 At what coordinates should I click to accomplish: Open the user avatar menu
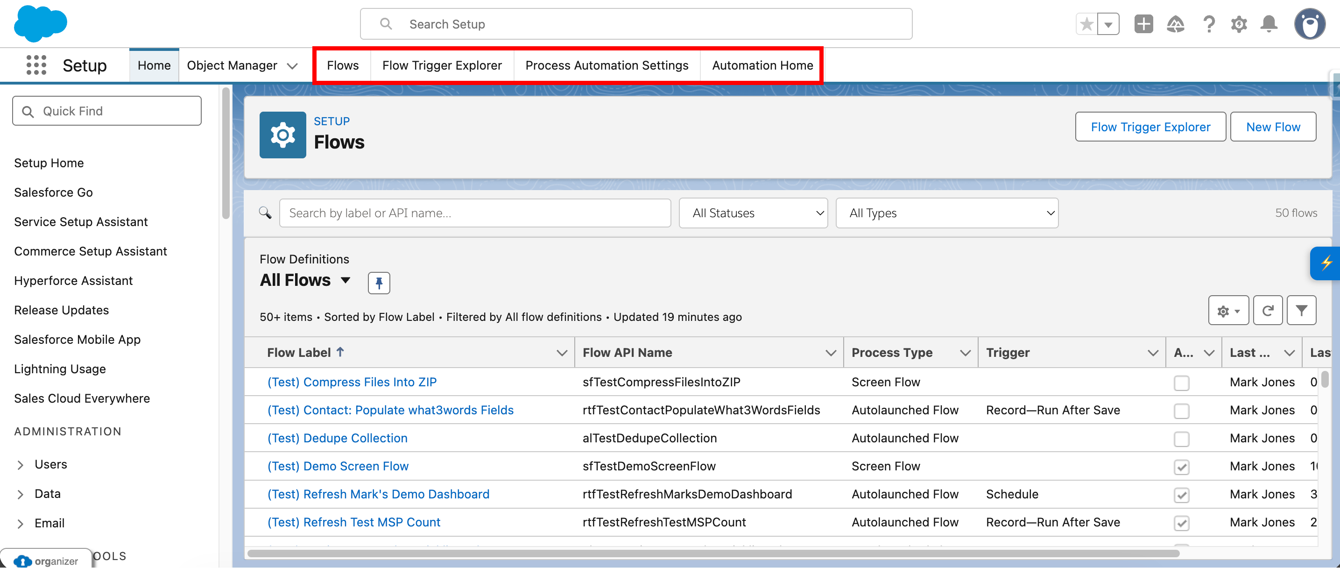pos(1310,23)
